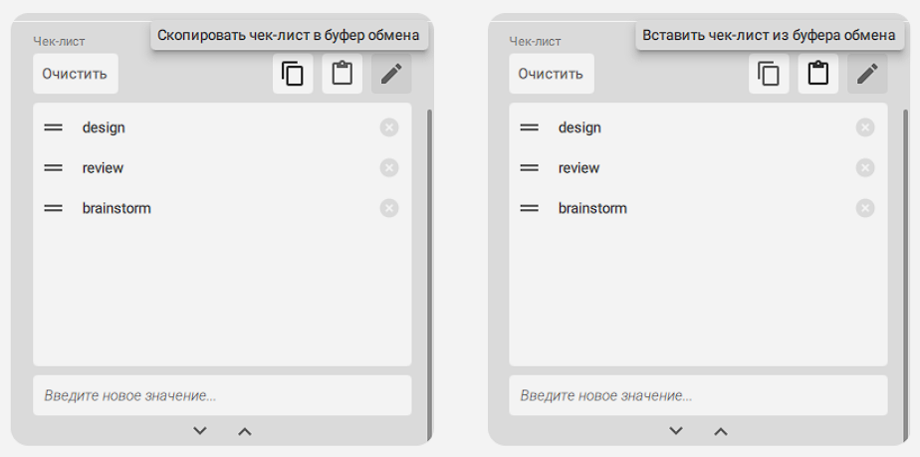Click drag handle of review in left panel
Screen dimensions: 920x457
(x=54, y=168)
